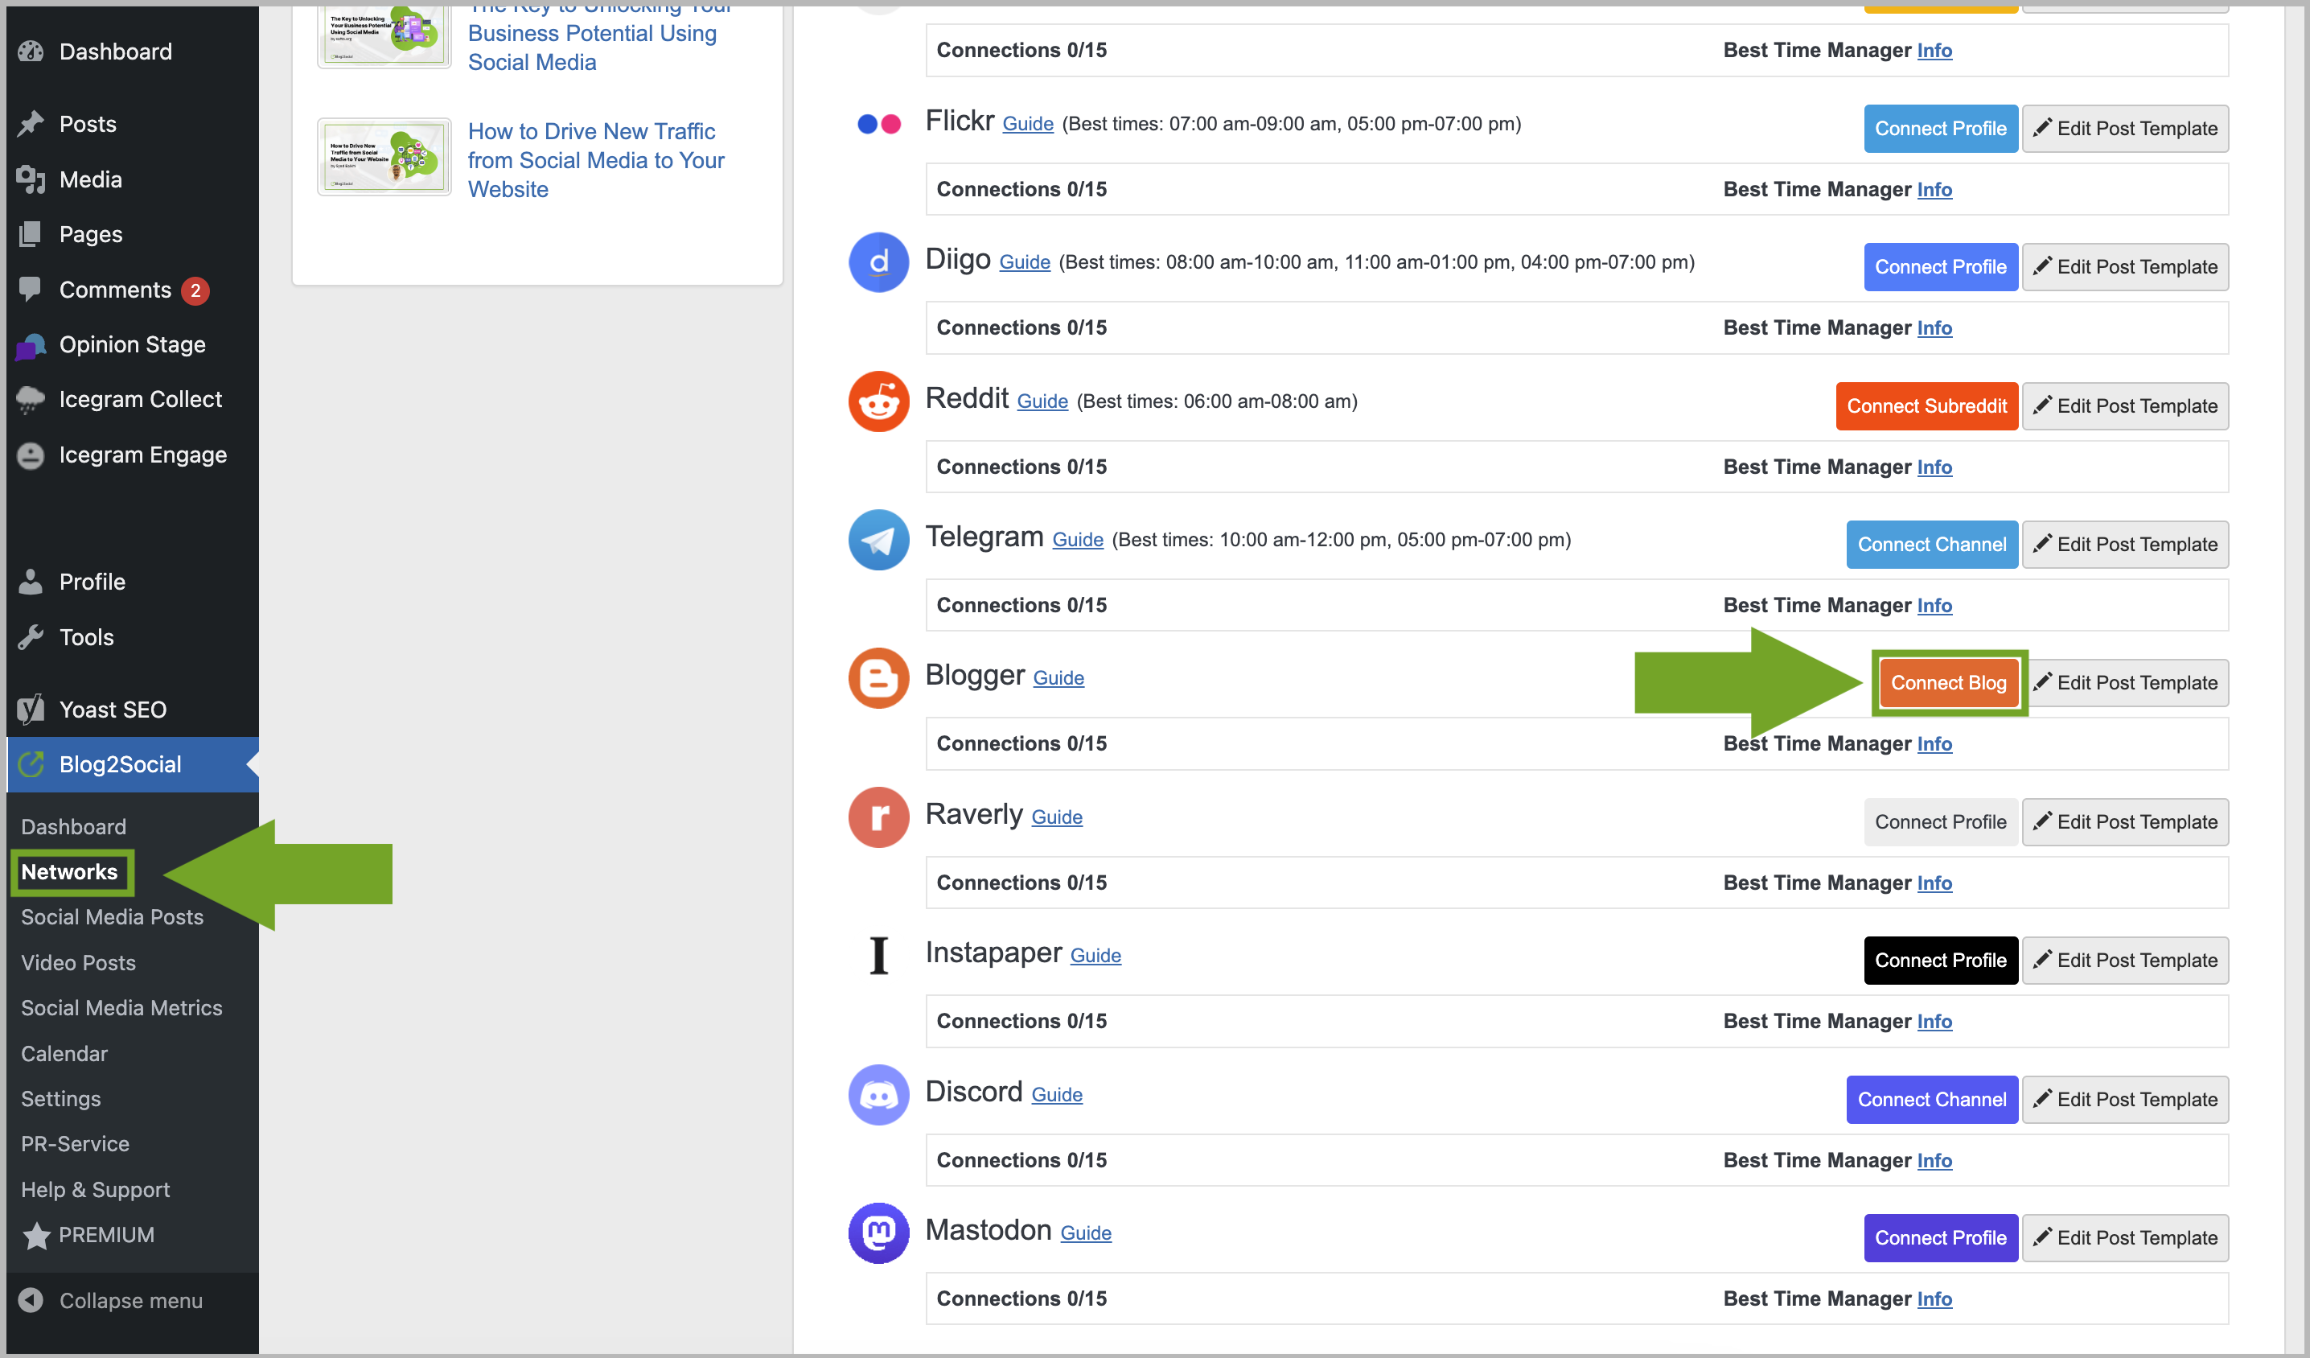Click the PREMIUM star icon
Image resolution: width=2310 pixels, height=1358 pixels.
(x=35, y=1236)
